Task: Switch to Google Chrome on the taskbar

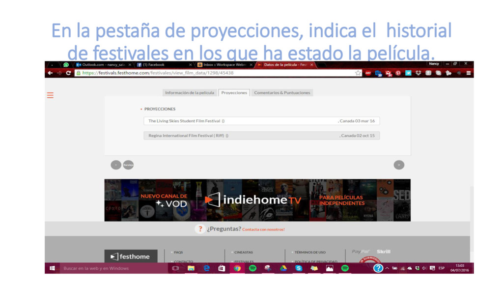Action: [x=237, y=268]
